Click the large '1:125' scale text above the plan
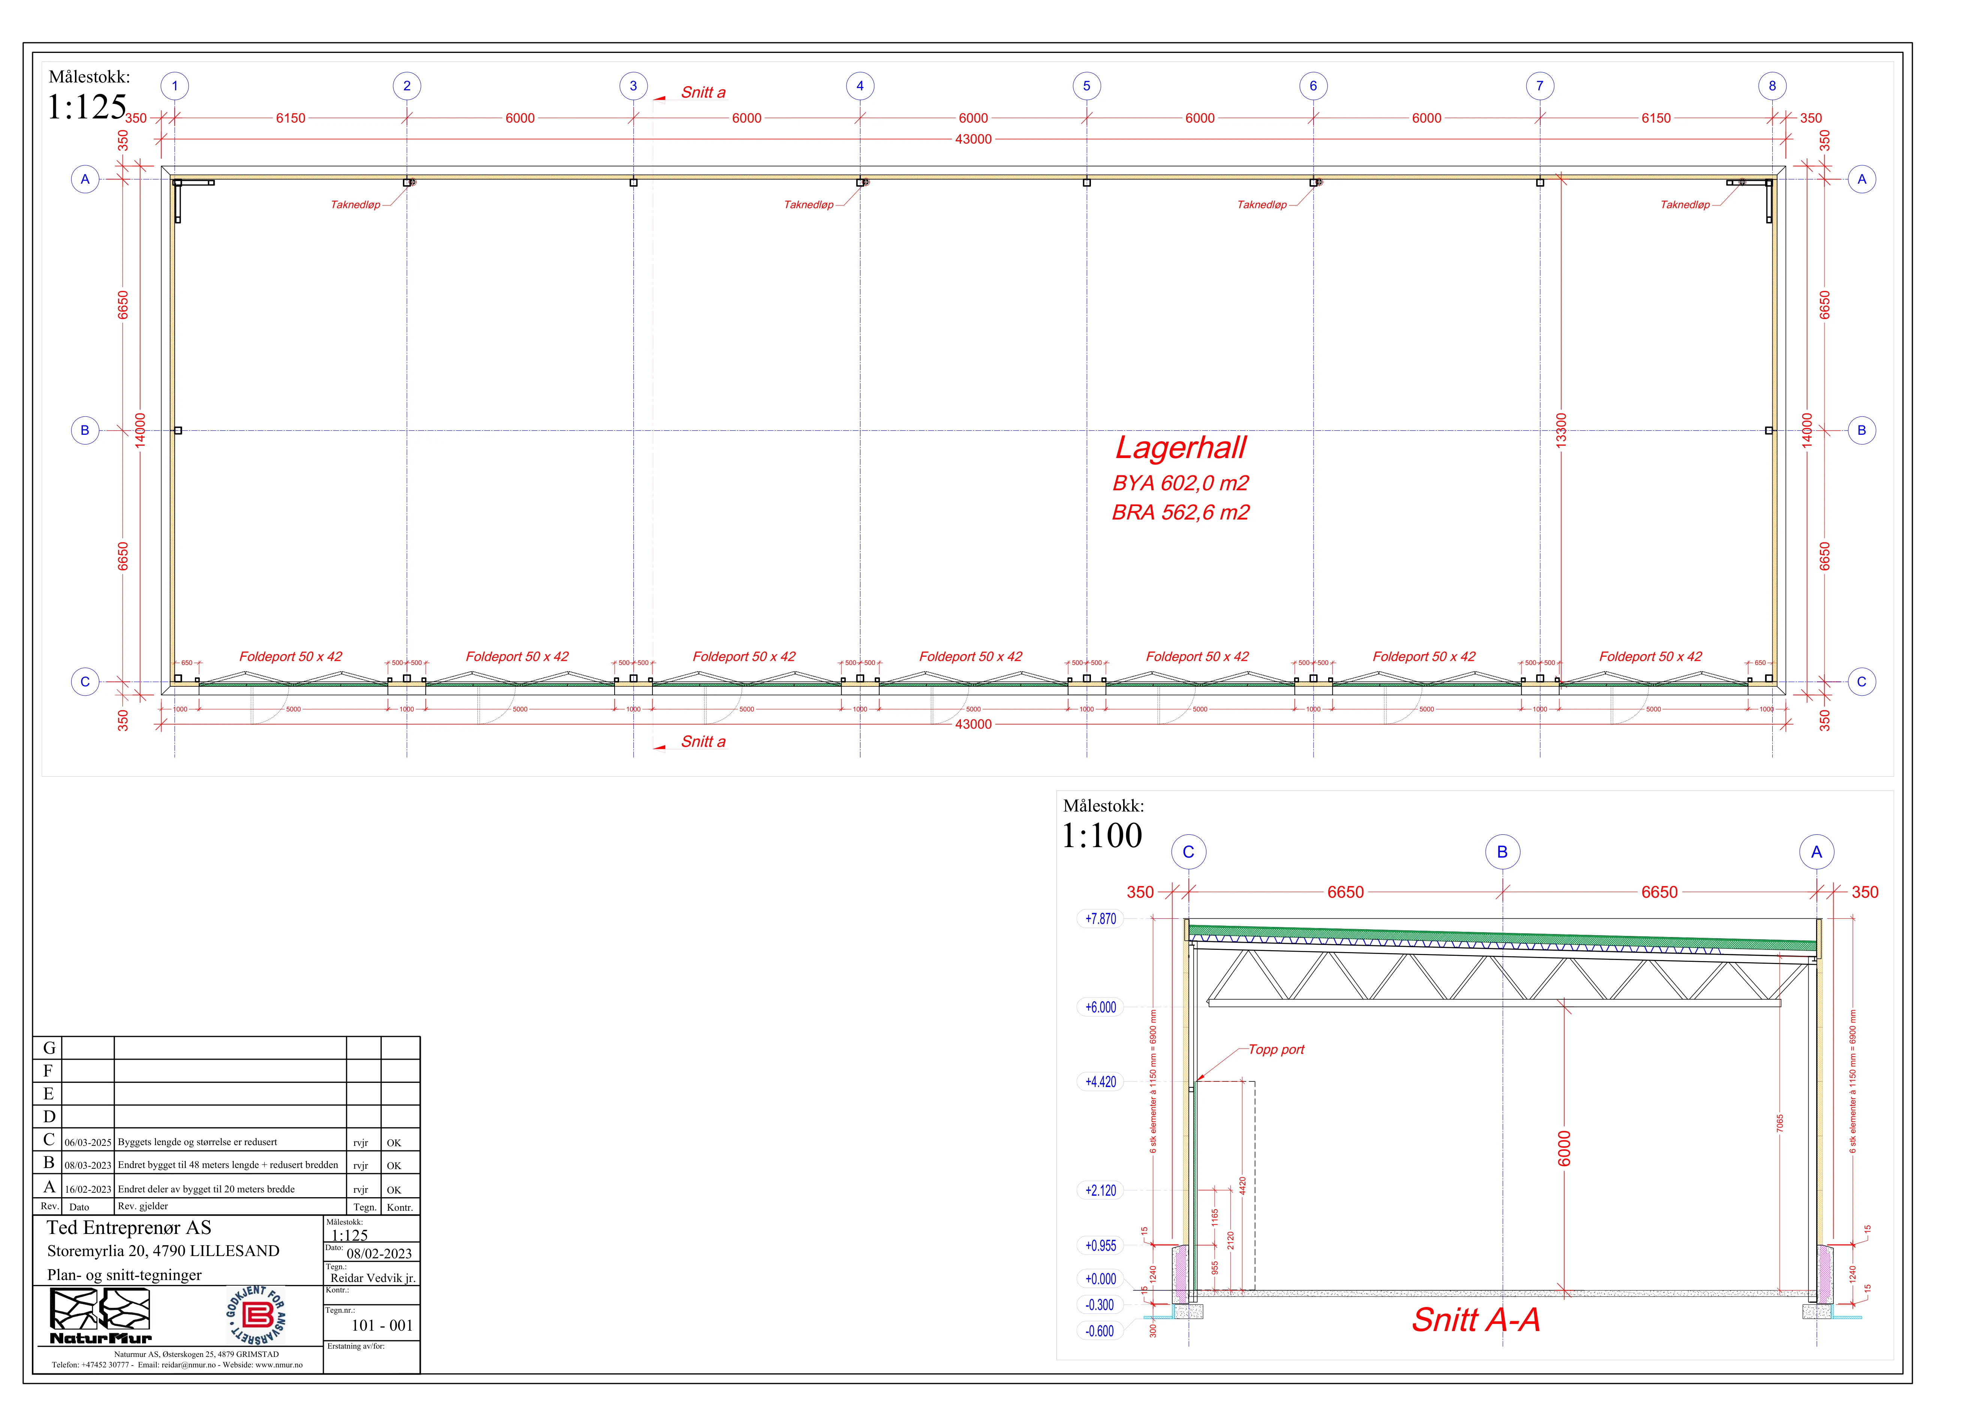This screenshot has width=1984, height=1403. (87, 107)
